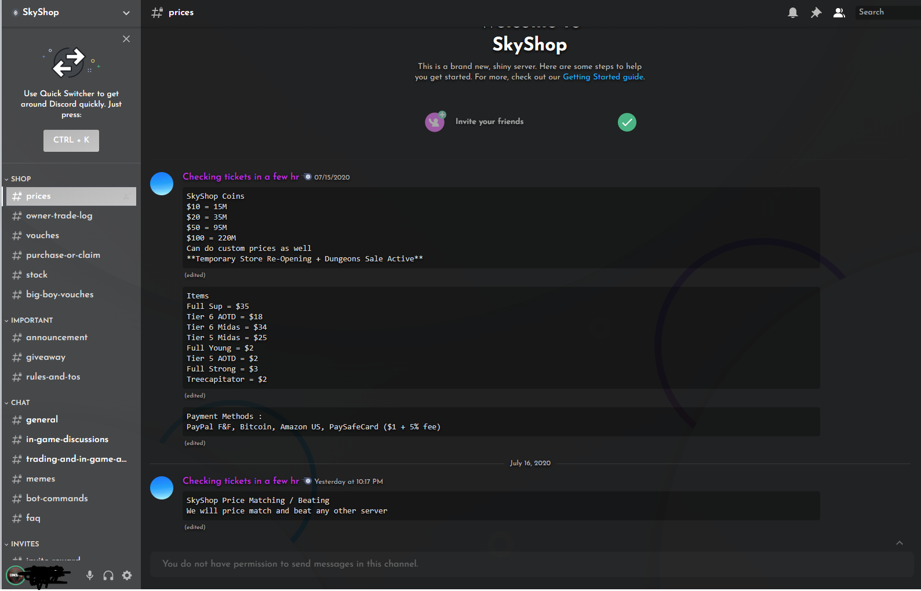Click the scroll-up chevron above message box

coord(900,543)
